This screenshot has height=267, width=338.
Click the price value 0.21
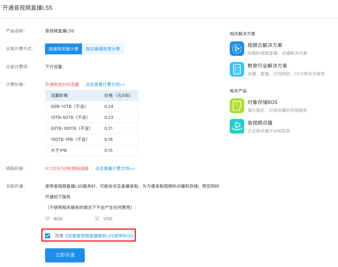pyautogui.click(x=108, y=128)
